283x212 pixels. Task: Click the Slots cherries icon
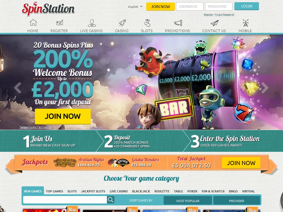click(x=147, y=23)
